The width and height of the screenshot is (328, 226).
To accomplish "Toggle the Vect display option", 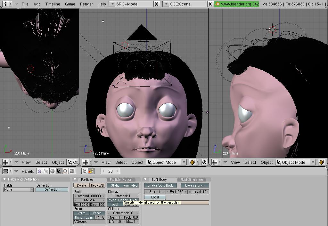I will [115, 205].
